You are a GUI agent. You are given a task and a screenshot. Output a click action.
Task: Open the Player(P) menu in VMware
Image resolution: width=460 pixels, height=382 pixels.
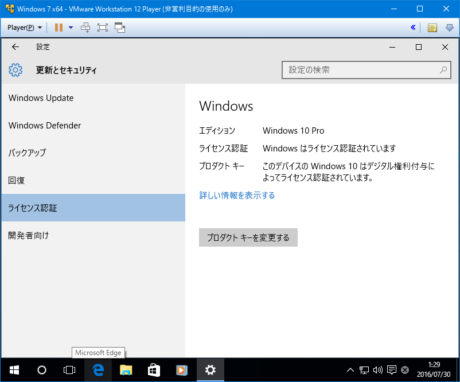click(x=25, y=28)
